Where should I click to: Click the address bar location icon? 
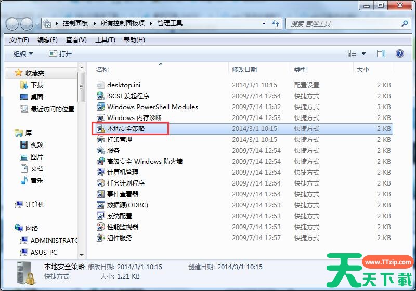pos(47,23)
